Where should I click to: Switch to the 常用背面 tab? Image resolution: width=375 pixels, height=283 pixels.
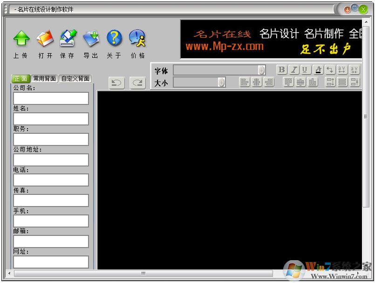click(x=44, y=78)
